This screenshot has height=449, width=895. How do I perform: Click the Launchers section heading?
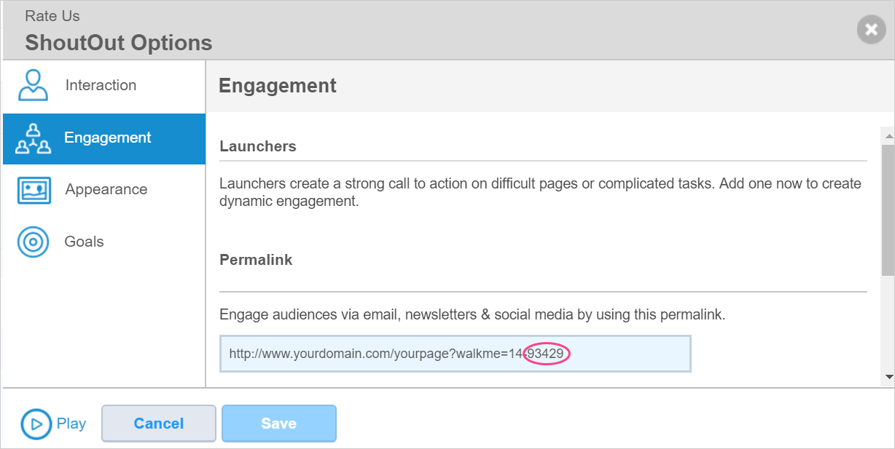click(x=258, y=146)
